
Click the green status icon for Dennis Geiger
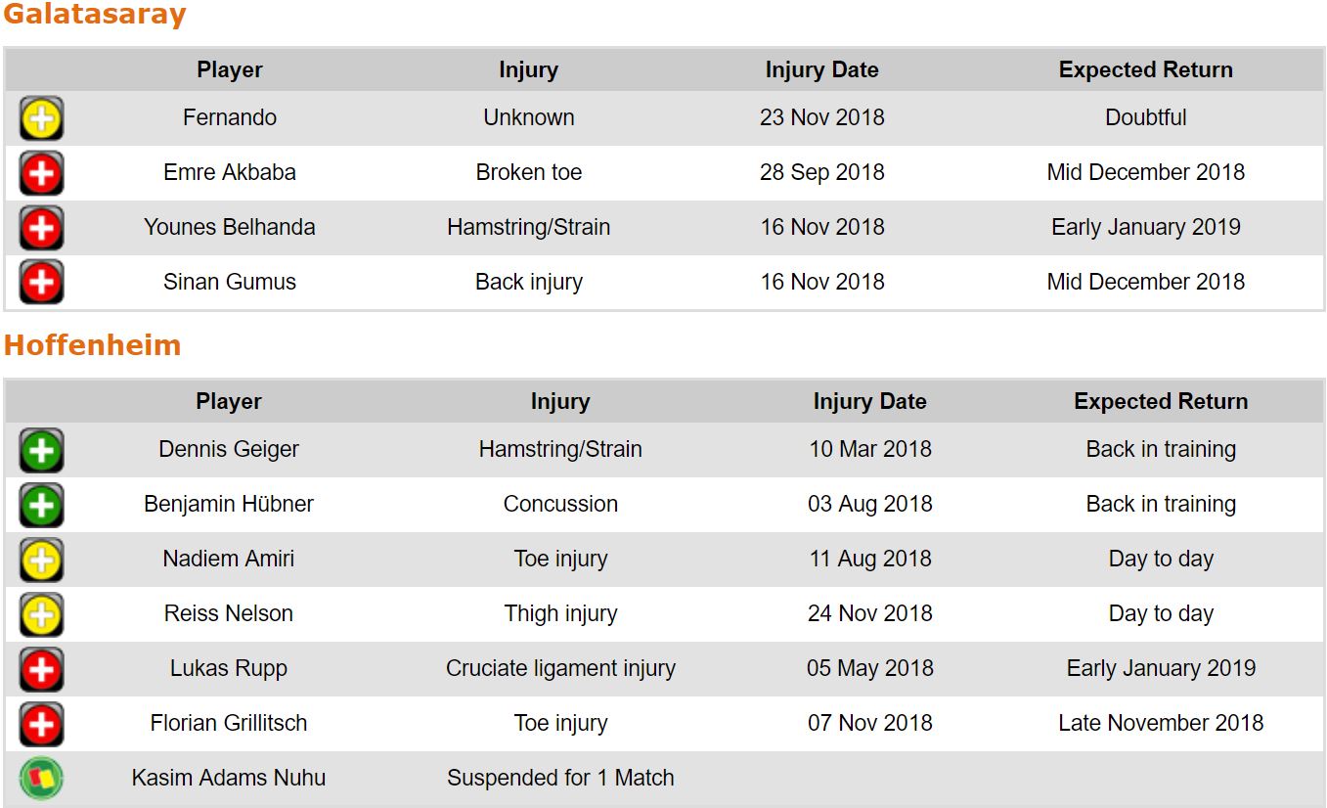click(x=41, y=451)
